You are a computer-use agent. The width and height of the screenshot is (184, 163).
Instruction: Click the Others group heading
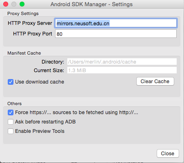(14, 104)
